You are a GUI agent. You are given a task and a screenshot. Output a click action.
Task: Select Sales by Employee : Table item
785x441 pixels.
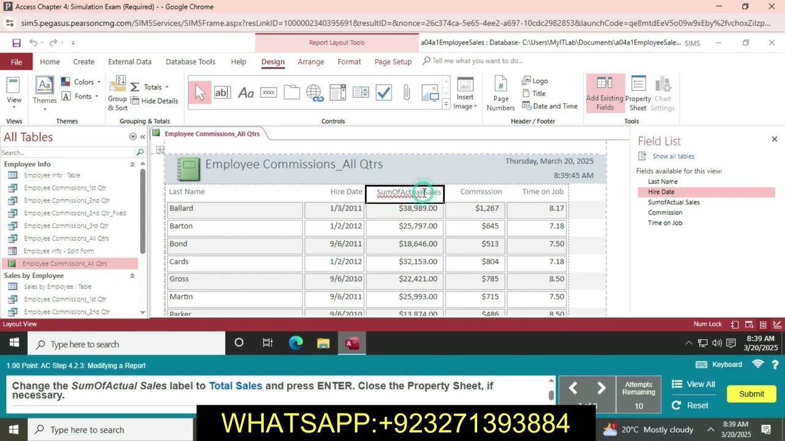57,287
